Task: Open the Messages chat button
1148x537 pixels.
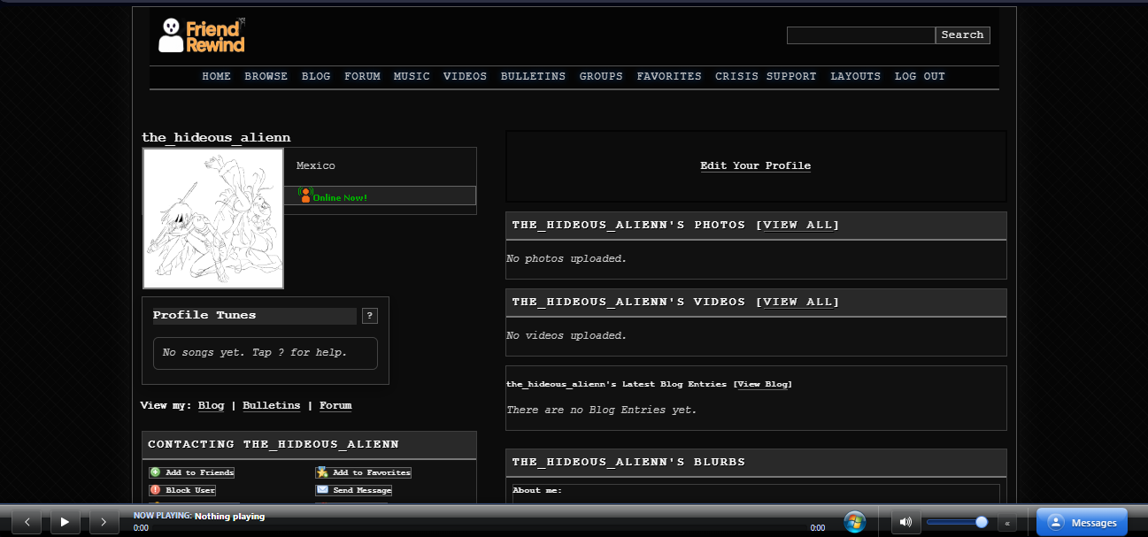Action: 1082,522
